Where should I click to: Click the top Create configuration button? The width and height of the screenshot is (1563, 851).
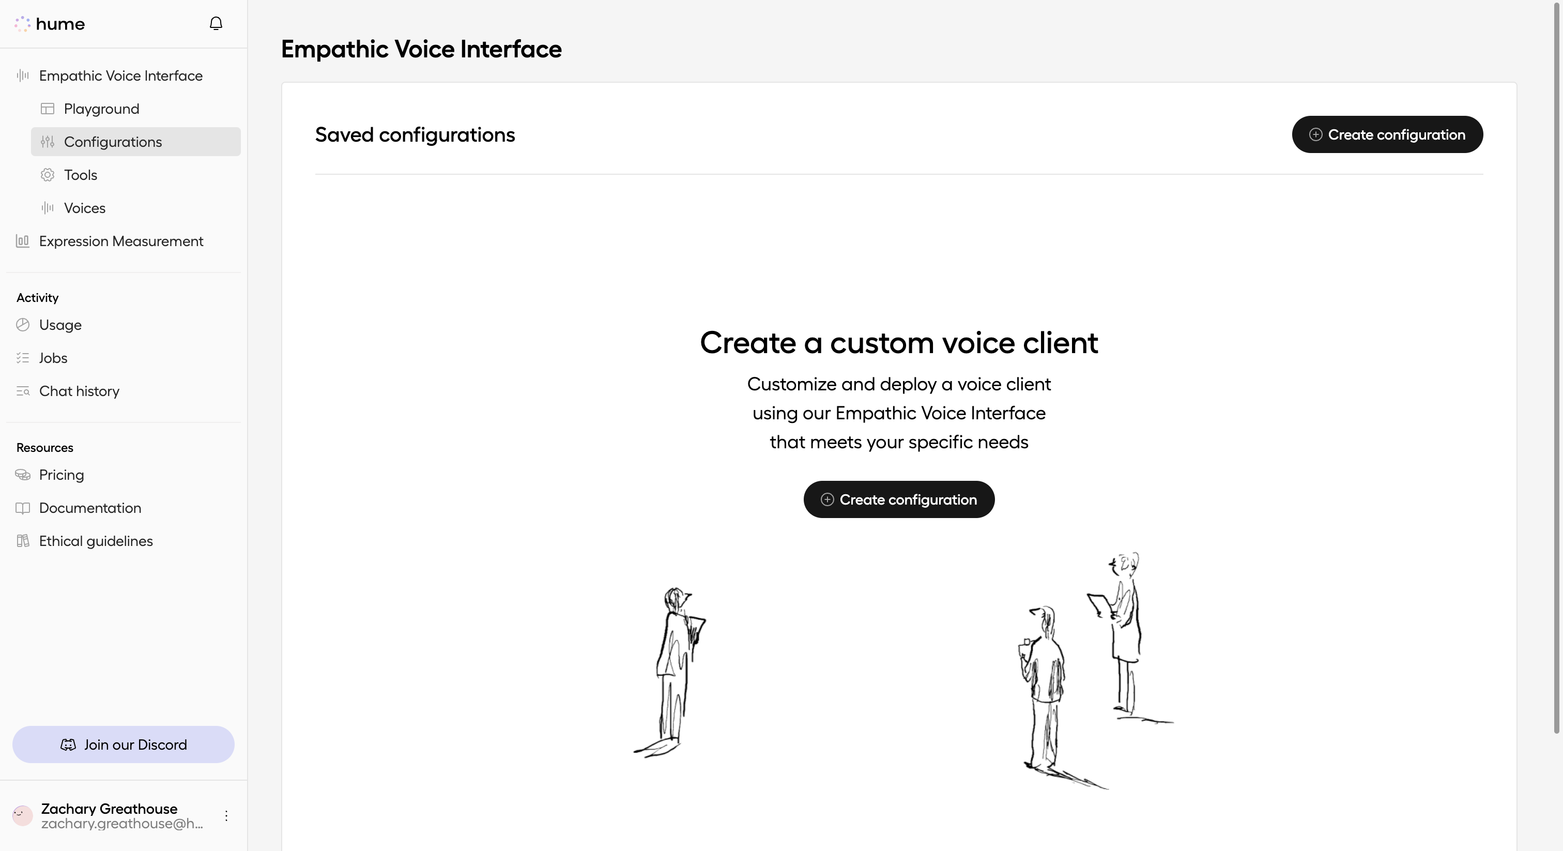tap(1388, 134)
